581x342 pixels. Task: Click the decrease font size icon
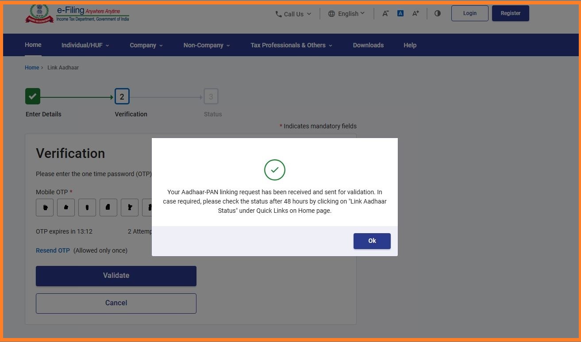[x=385, y=13]
